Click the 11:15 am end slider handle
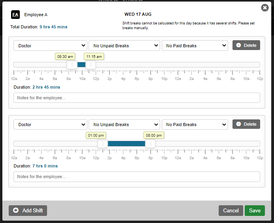This screenshot has height=223, width=274. [91, 65]
